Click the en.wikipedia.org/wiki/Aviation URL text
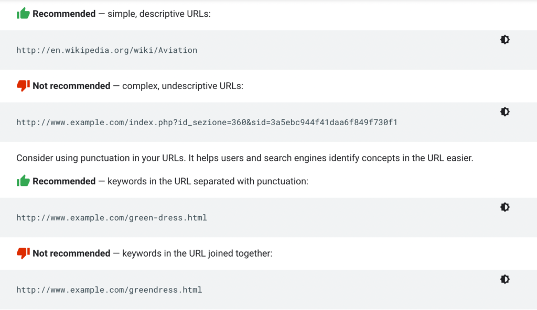 (x=106, y=51)
